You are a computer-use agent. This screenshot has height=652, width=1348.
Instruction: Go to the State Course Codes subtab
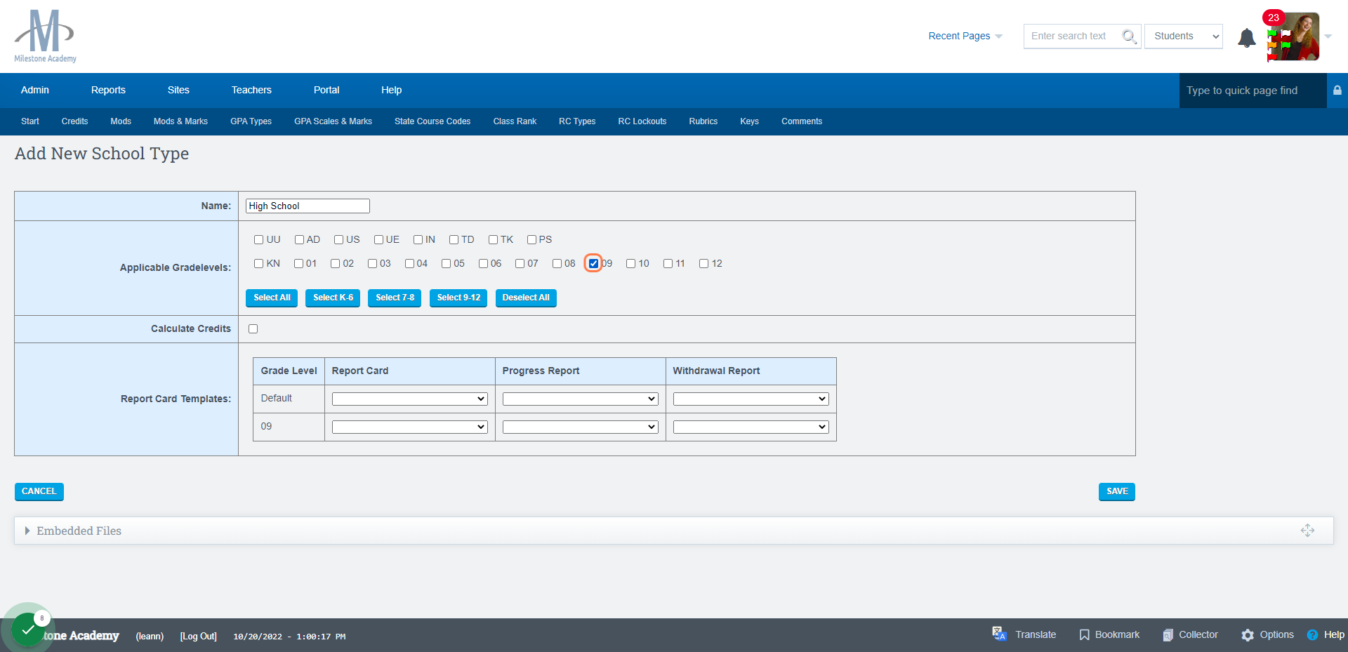[432, 121]
